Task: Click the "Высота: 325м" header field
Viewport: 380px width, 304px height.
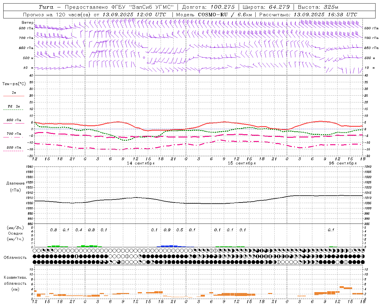Action: pos(318,7)
